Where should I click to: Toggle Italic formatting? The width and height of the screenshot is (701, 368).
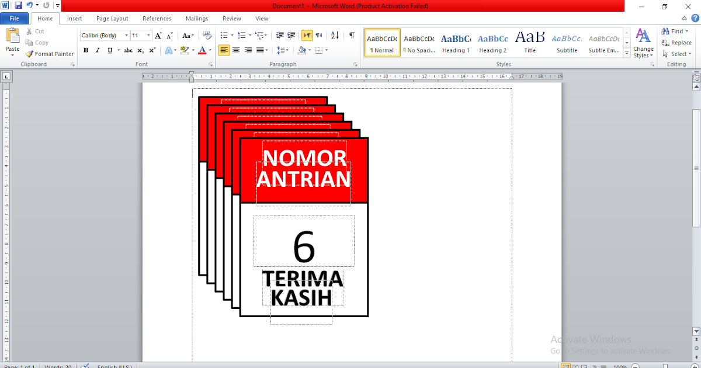pyautogui.click(x=97, y=50)
